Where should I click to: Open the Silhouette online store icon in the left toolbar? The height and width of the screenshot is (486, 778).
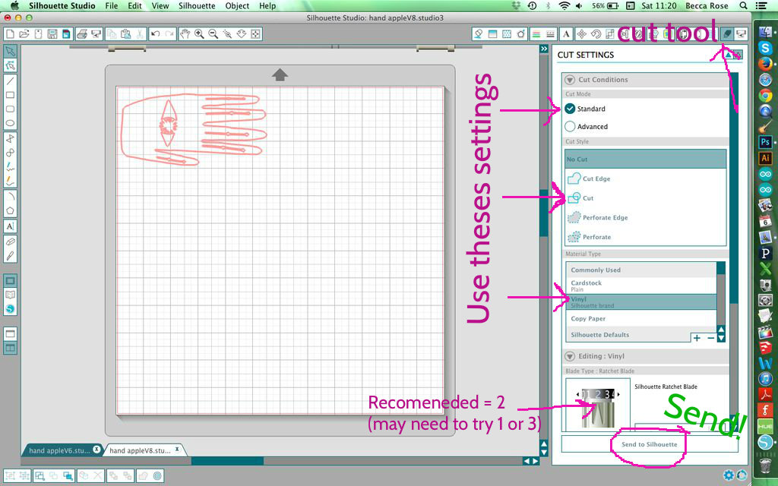click(10, 308)
